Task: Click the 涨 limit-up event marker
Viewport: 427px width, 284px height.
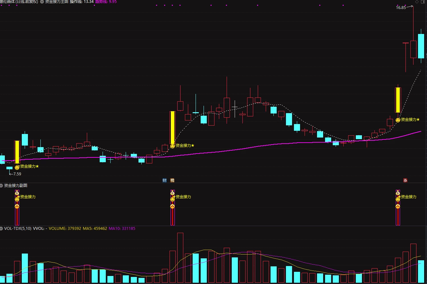Action: [405, 180]
